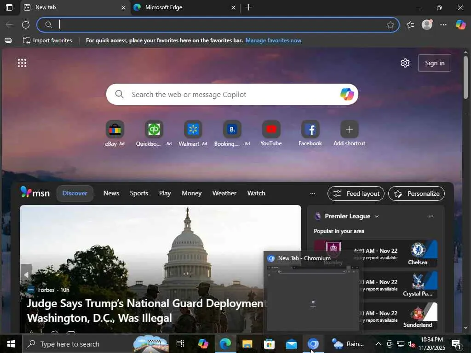Open Mail app from taskbar
This screenshot has height=353, width=471.
pyautogui.click(x=291, y=344)
